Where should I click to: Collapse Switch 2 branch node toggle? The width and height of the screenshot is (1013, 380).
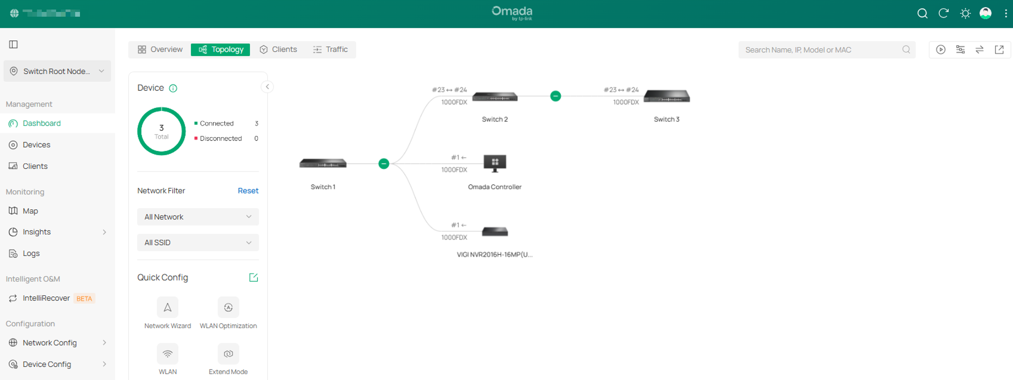tap(555, 96)
